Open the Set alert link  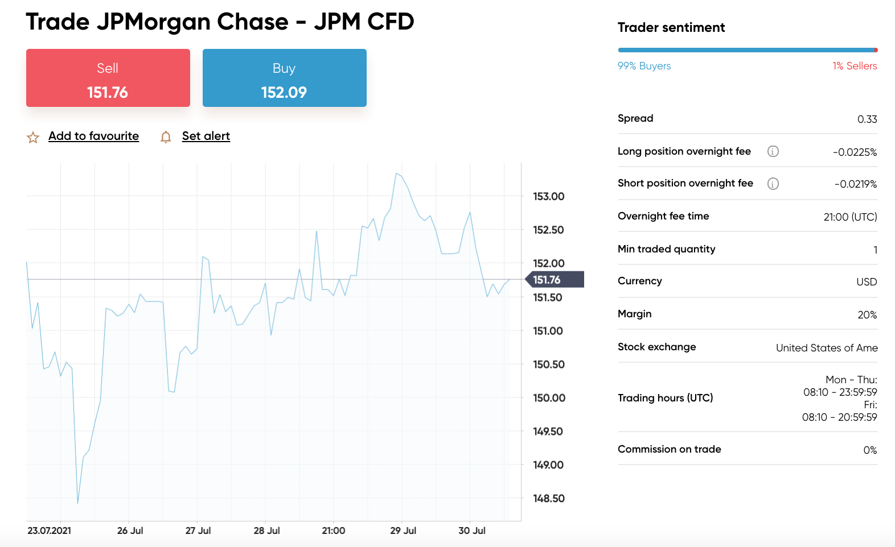206,136
